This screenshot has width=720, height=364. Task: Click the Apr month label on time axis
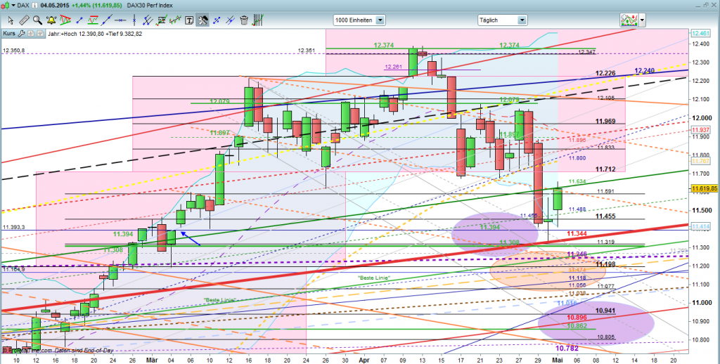point(364,361)
